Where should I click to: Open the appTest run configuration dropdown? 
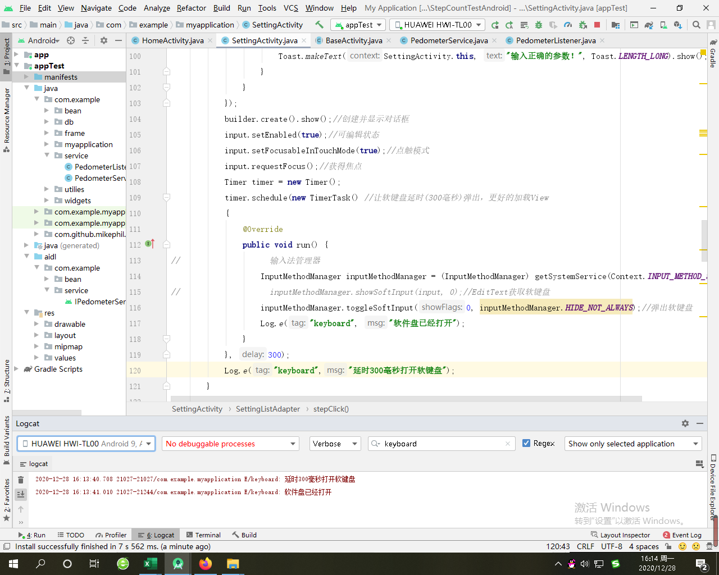pyautogui.click(x=358, y=25)
